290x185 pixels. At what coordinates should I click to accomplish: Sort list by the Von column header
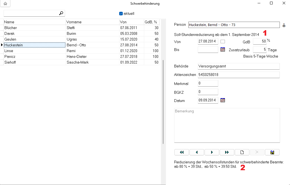(x=132, y=22)
